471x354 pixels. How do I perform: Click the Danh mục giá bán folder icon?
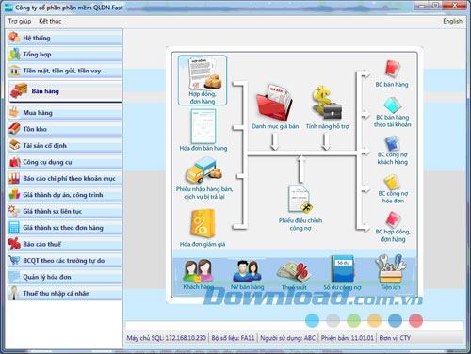pyautogui.click(x=274, y=103)
